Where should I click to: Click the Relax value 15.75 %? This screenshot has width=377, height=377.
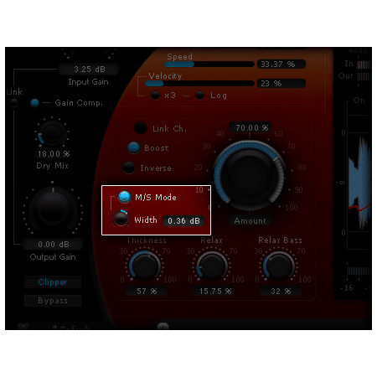[214, 291]
